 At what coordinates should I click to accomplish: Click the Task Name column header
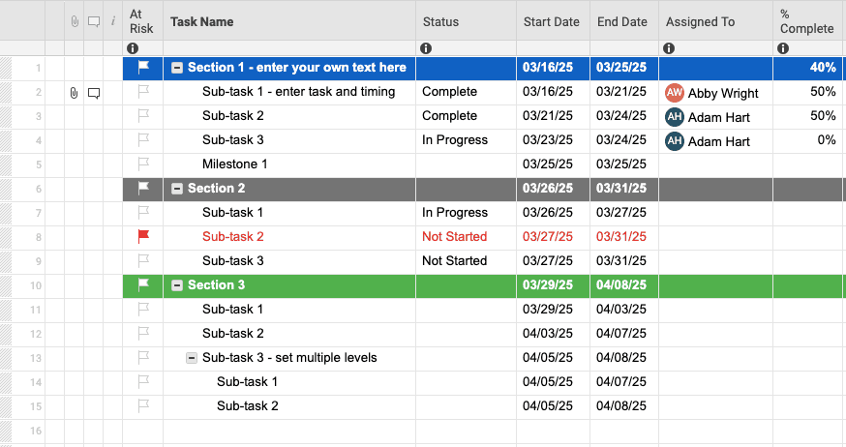coord(202,21)
